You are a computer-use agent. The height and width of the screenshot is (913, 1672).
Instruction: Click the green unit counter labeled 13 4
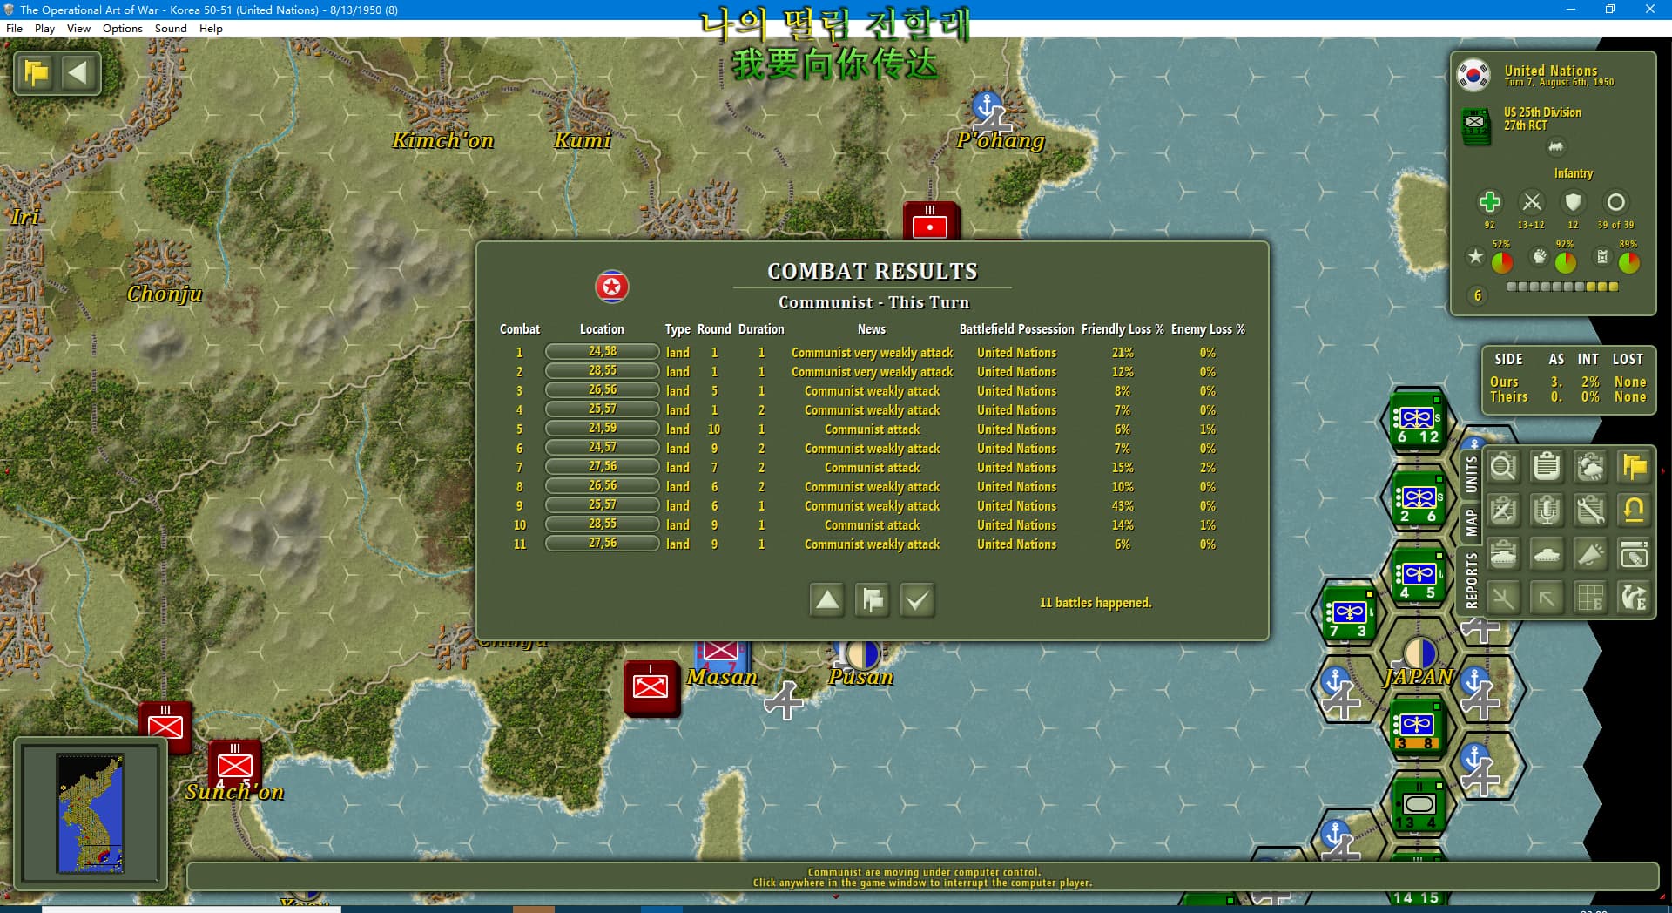click(x=1418, y=803)
